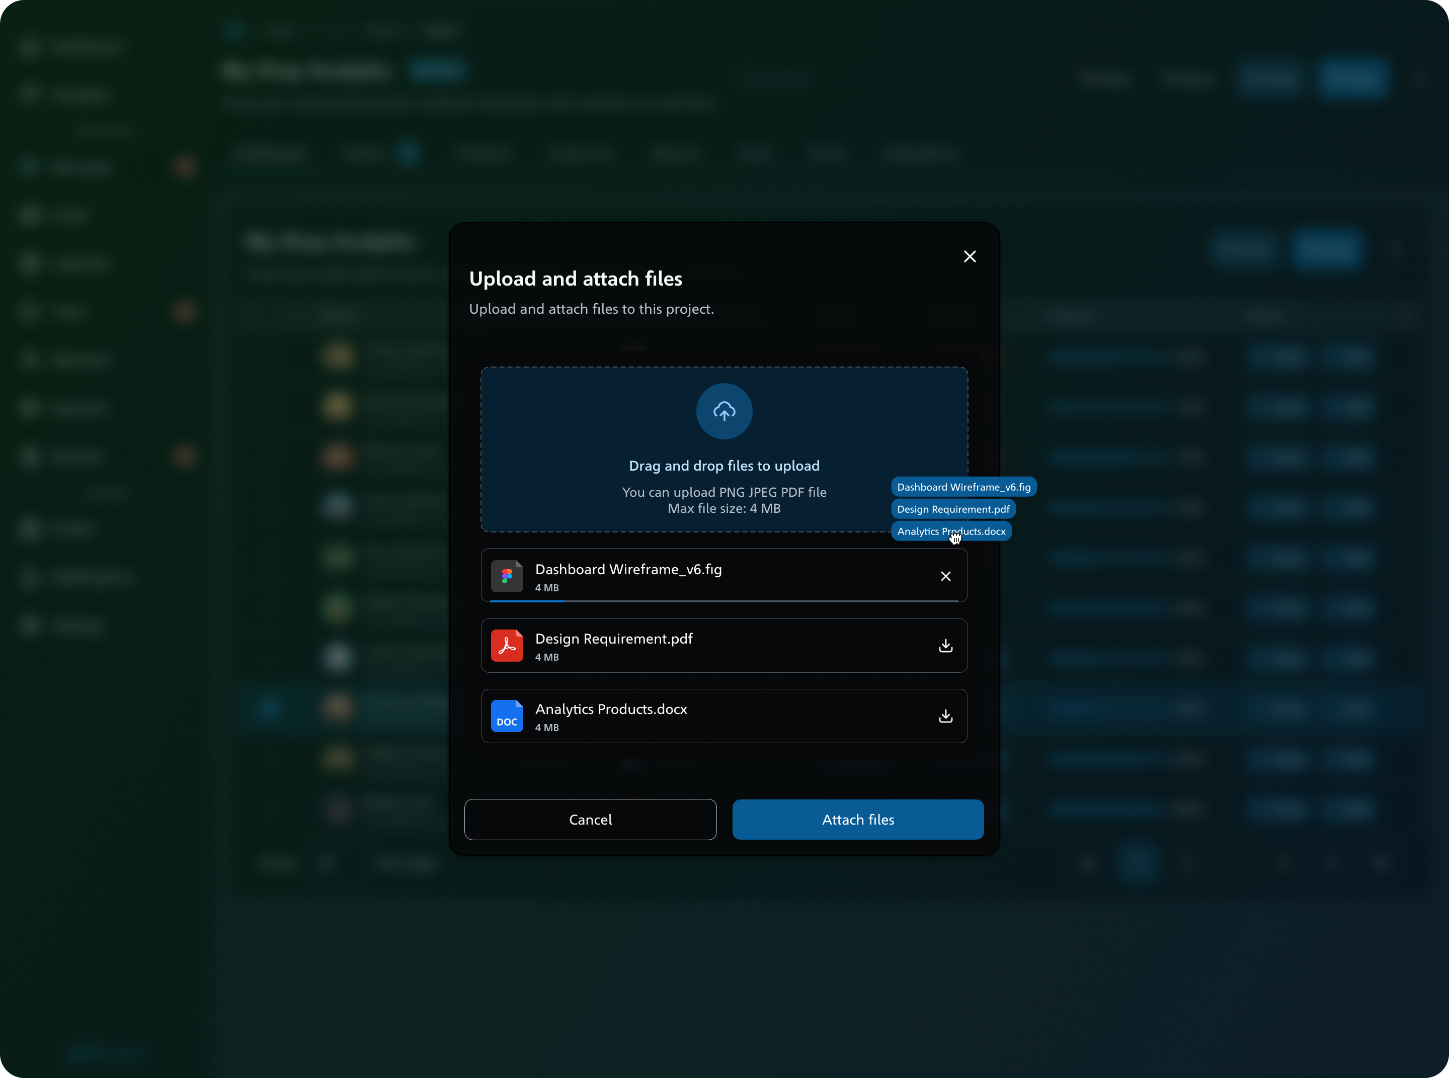Image resolution: width=1449 pixels, height=1078 pixels.
Task: Select the Dashboard Wireframe_v6.fig drag chip
Action: pyautogui.click(x=964, y=487)
